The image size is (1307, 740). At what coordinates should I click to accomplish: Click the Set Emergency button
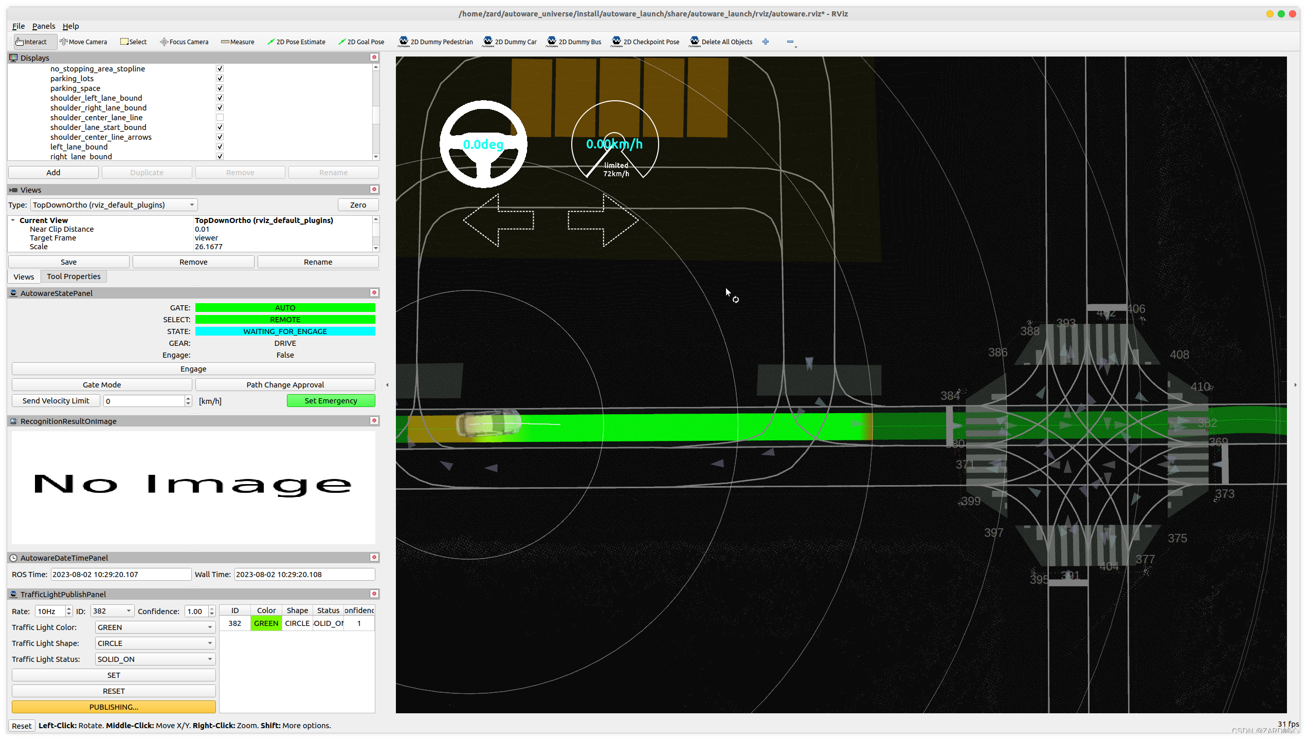pyautogui.click(x=331, y=401)
